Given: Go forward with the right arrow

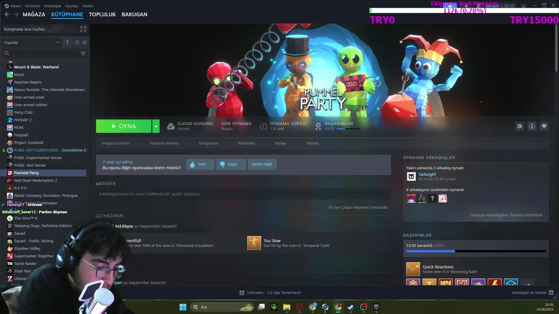Looking at the screenshot, I should coord(16,14).
